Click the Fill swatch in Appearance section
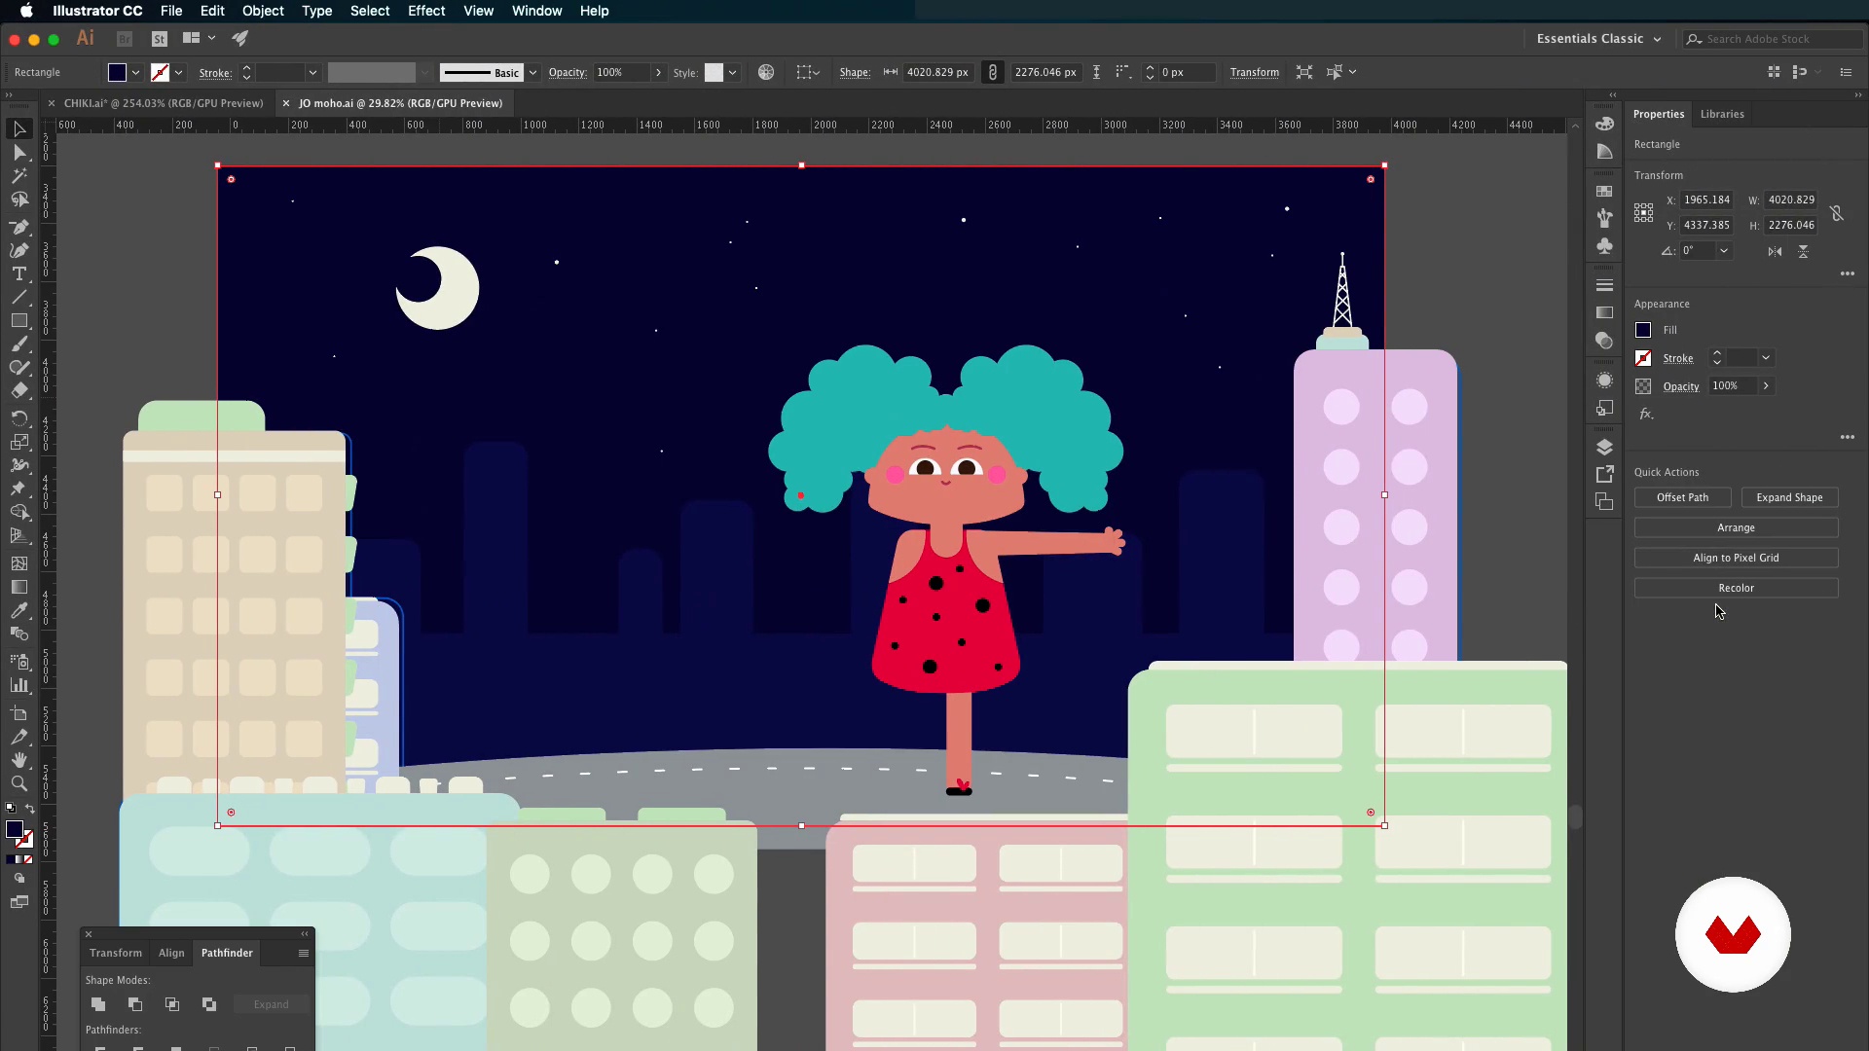This screenshot has height=1051, width=1869. (1643, 330)
